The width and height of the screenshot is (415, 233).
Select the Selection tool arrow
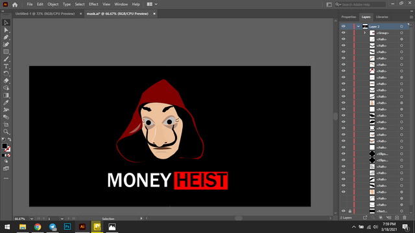(x=6, y=23)
